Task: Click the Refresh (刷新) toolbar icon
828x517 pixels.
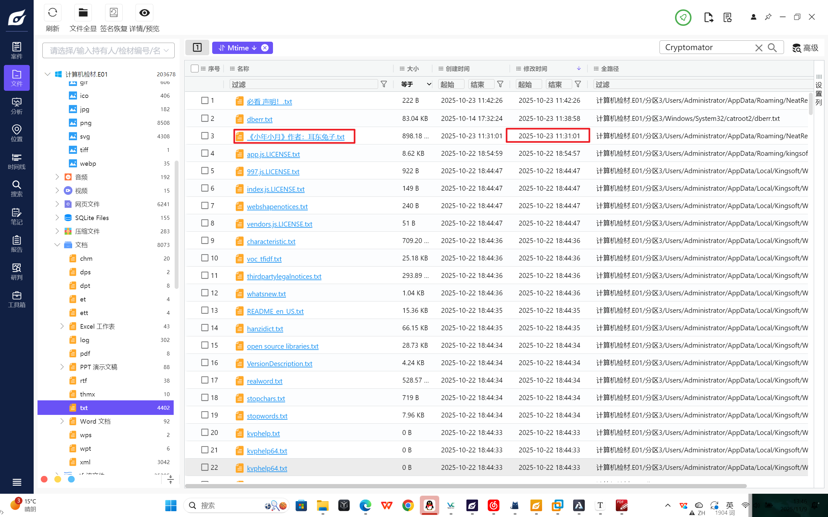Action: pyautogui.click(x=52, y=13)
